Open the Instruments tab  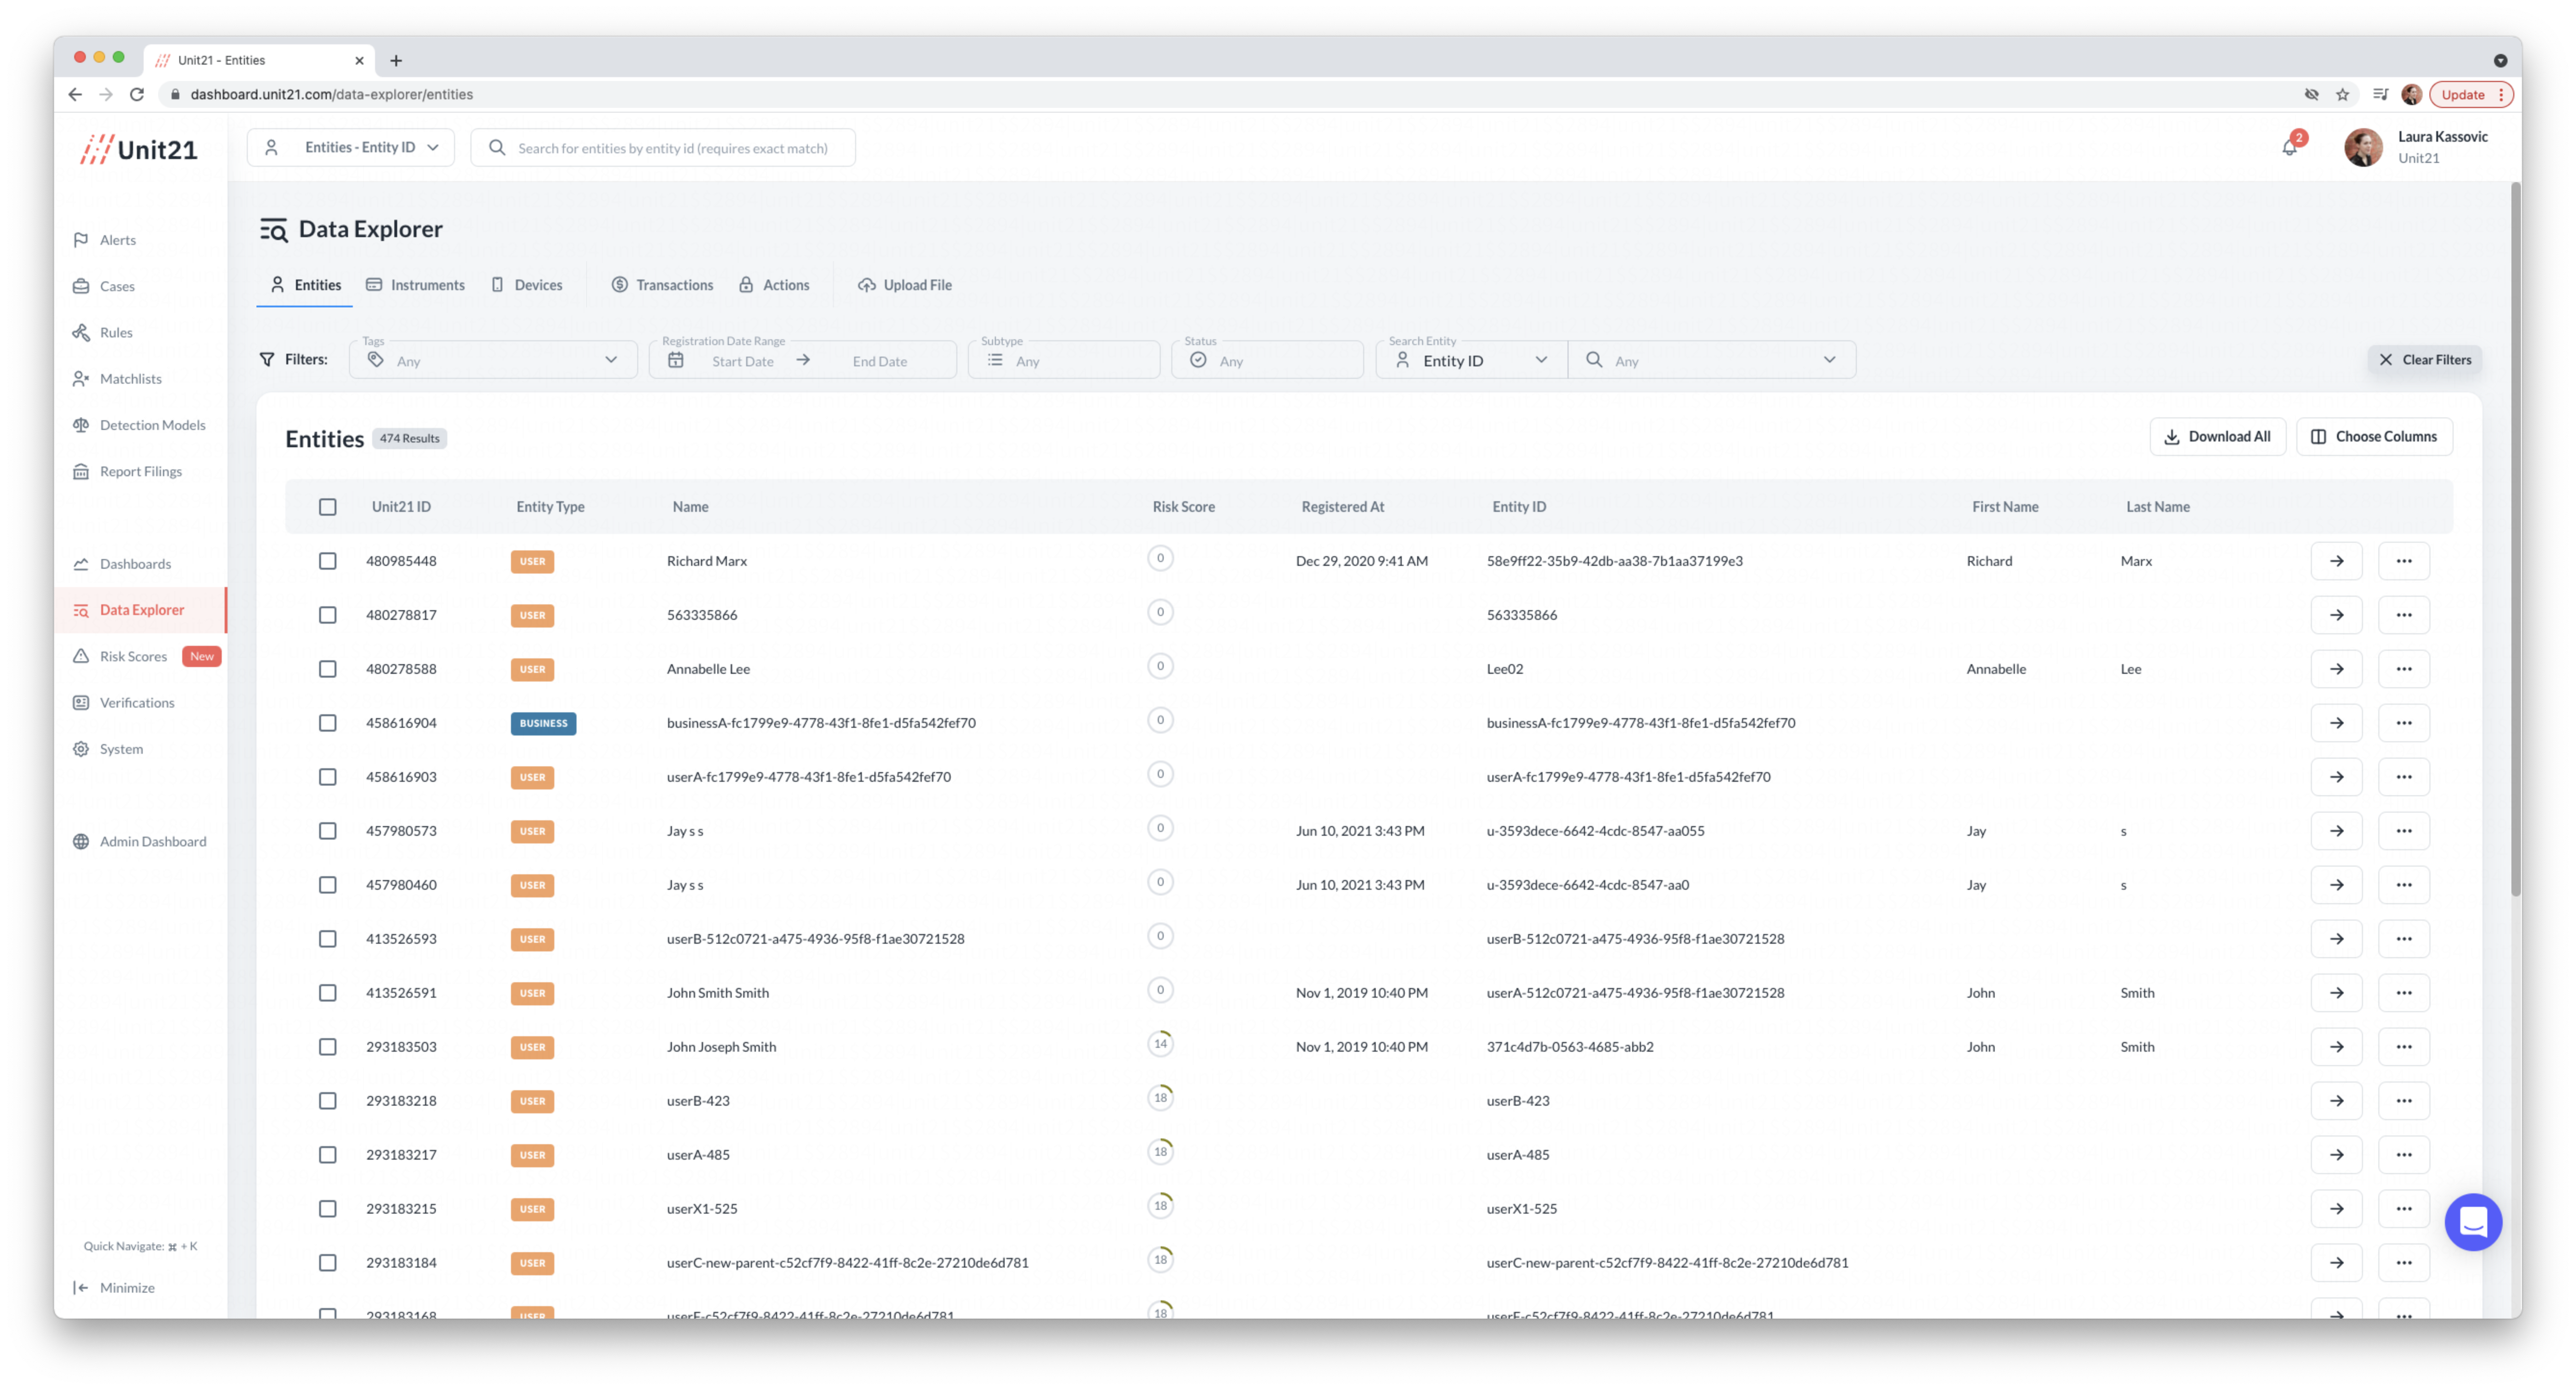(x=415, y=285)
